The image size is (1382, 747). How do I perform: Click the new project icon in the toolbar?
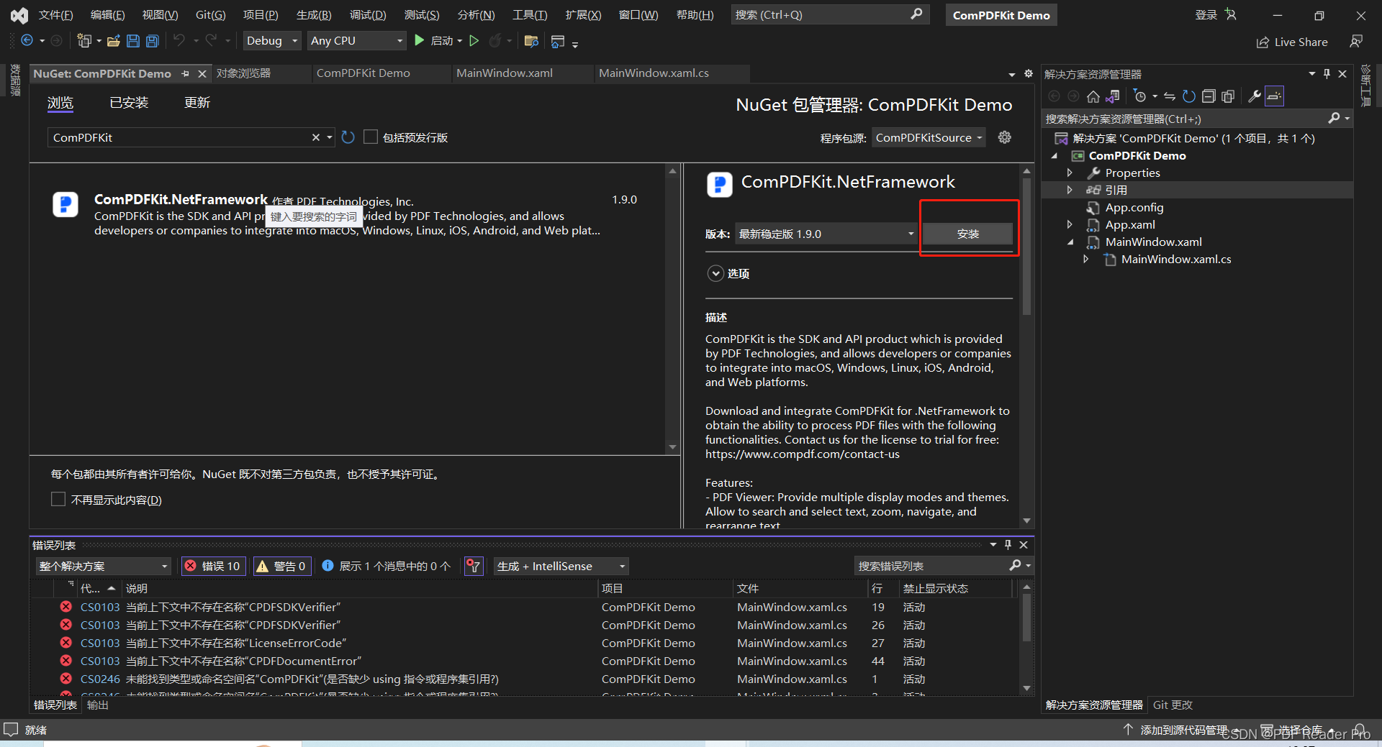(83, 41)
